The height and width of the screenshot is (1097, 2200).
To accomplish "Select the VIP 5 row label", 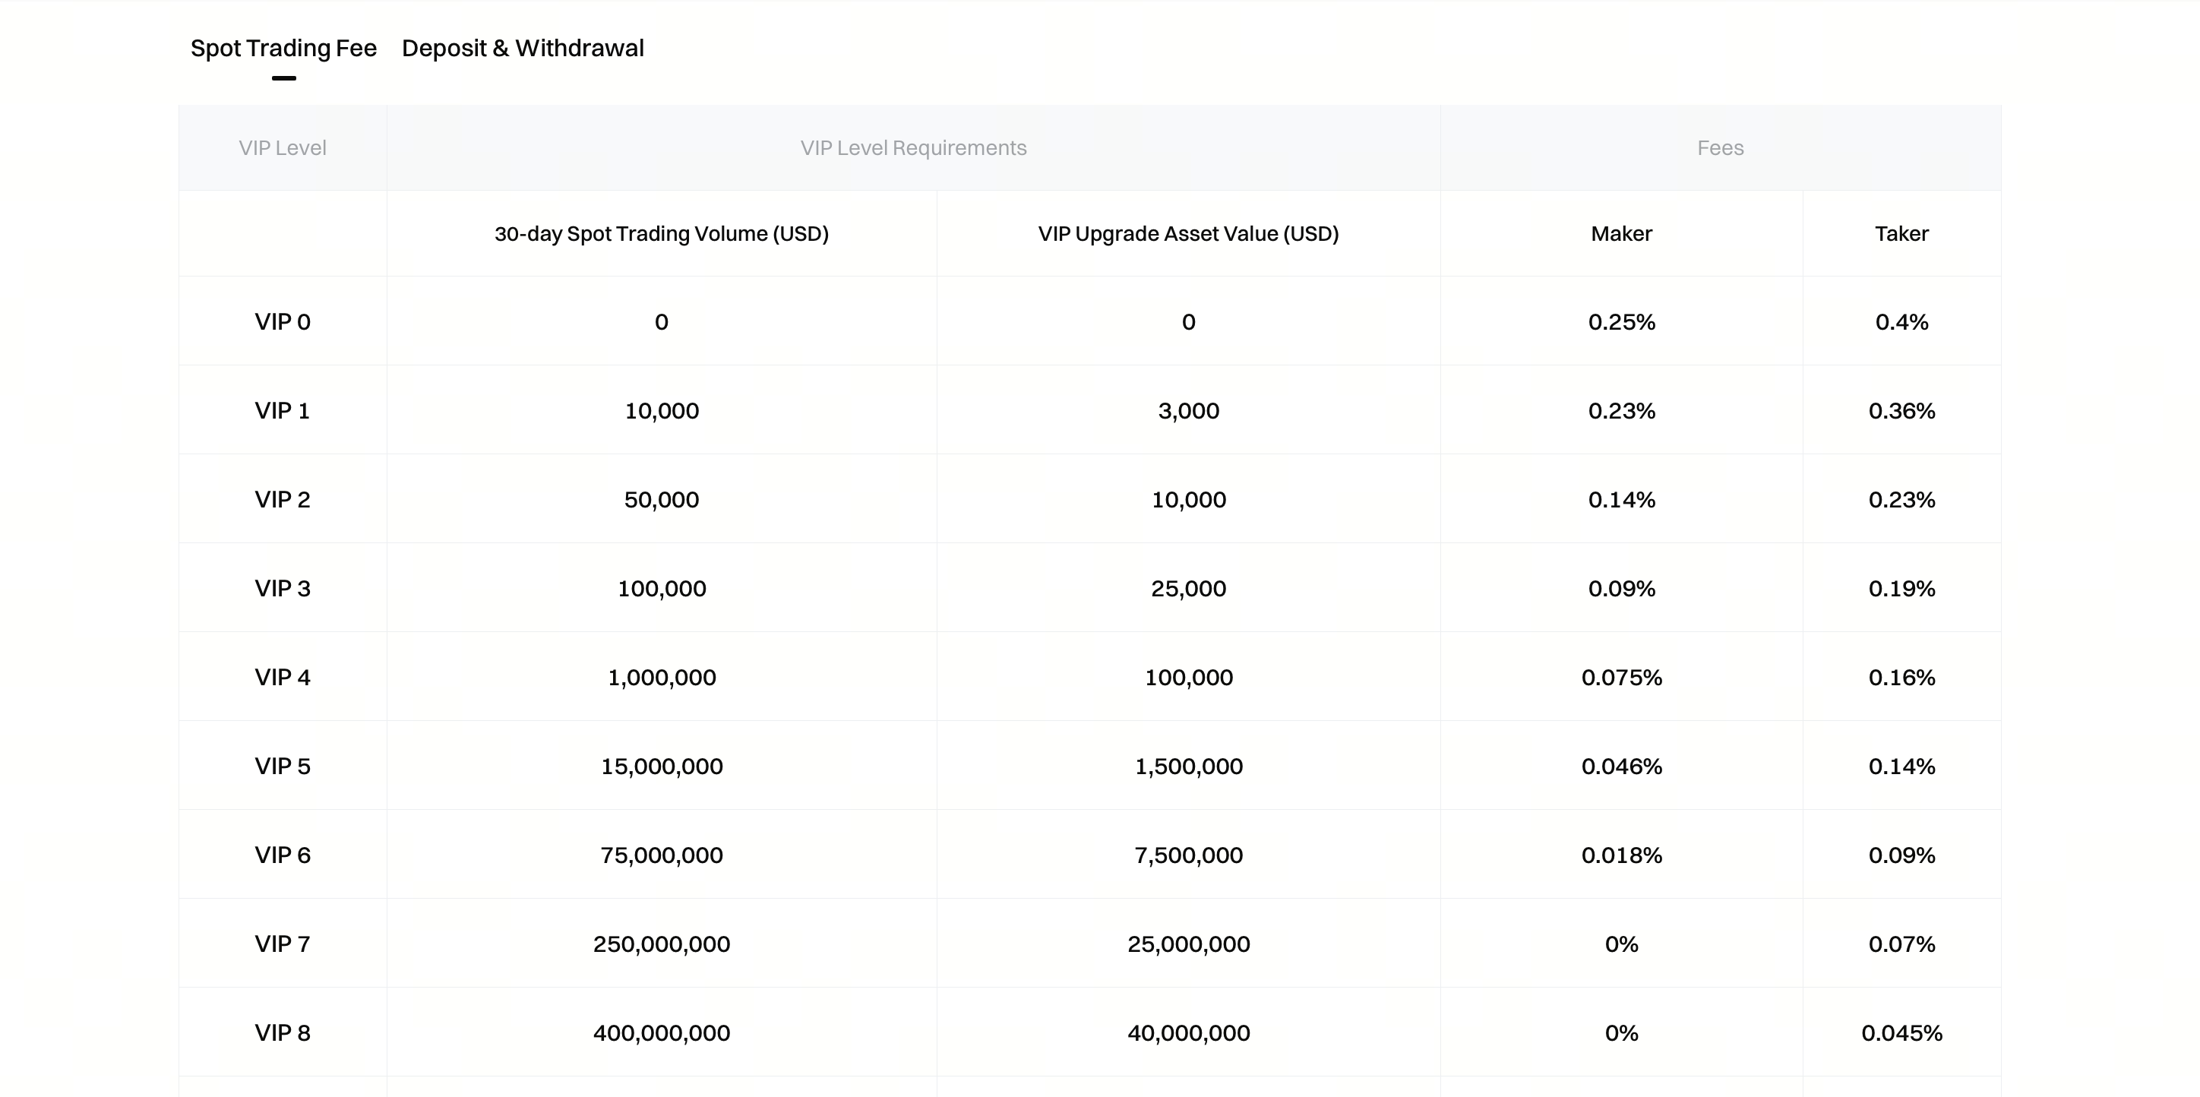I will pos(283,767).
